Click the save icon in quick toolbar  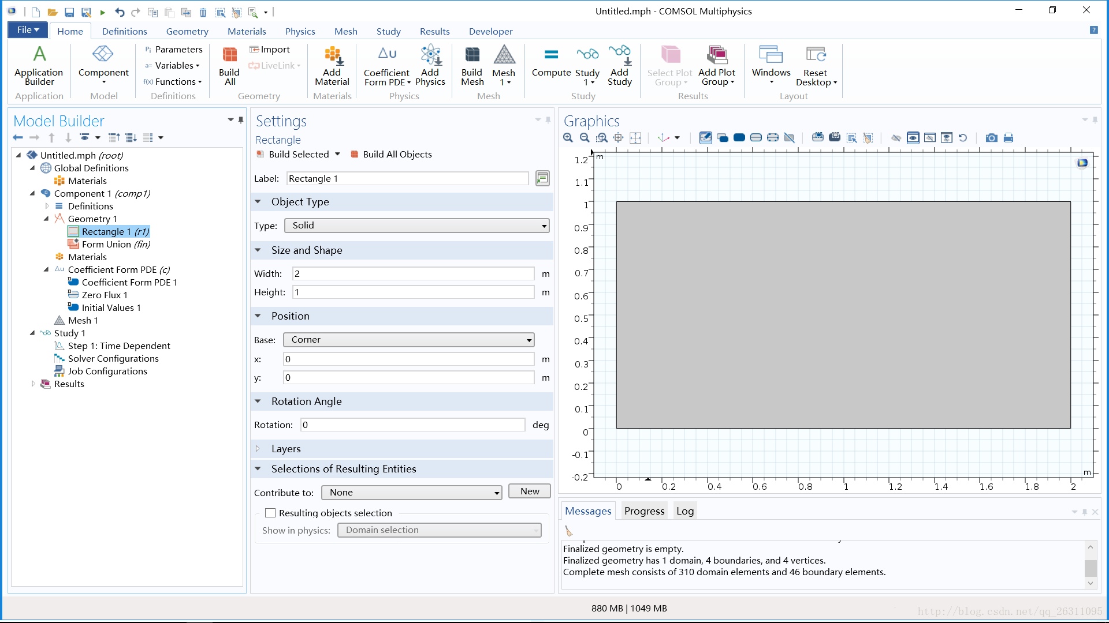(x=69, y=12)
